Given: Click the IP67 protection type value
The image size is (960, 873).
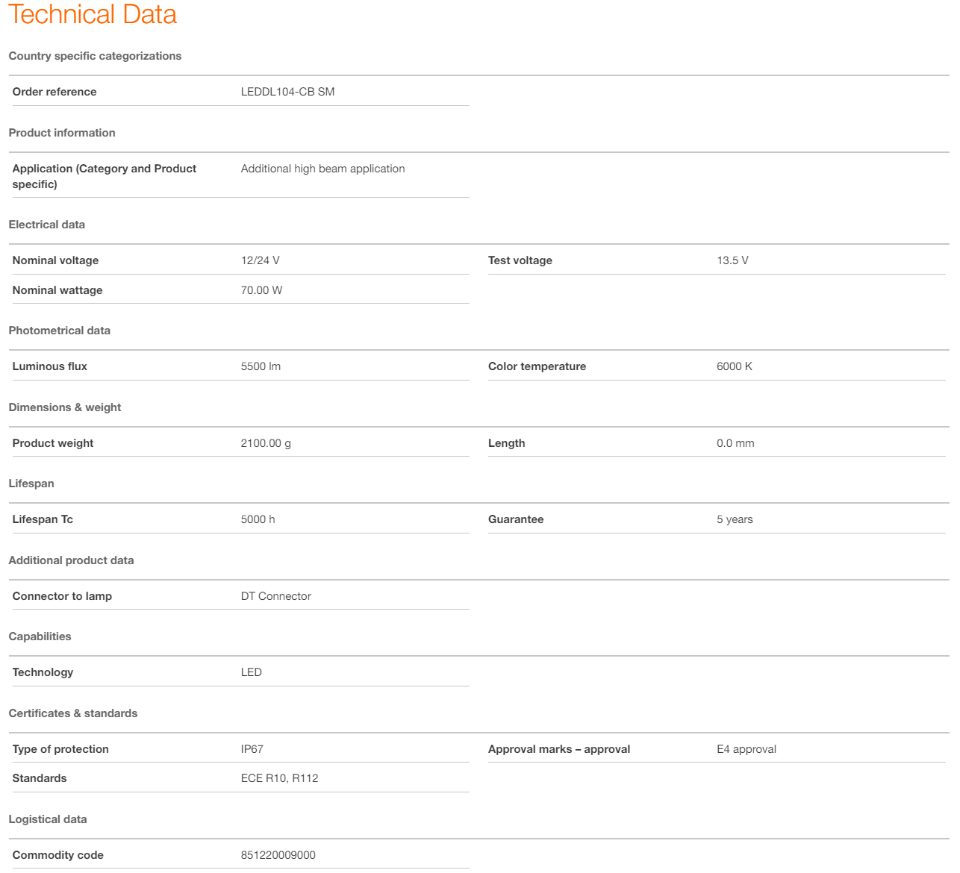Looking at the screenshot, I should 252,749.
